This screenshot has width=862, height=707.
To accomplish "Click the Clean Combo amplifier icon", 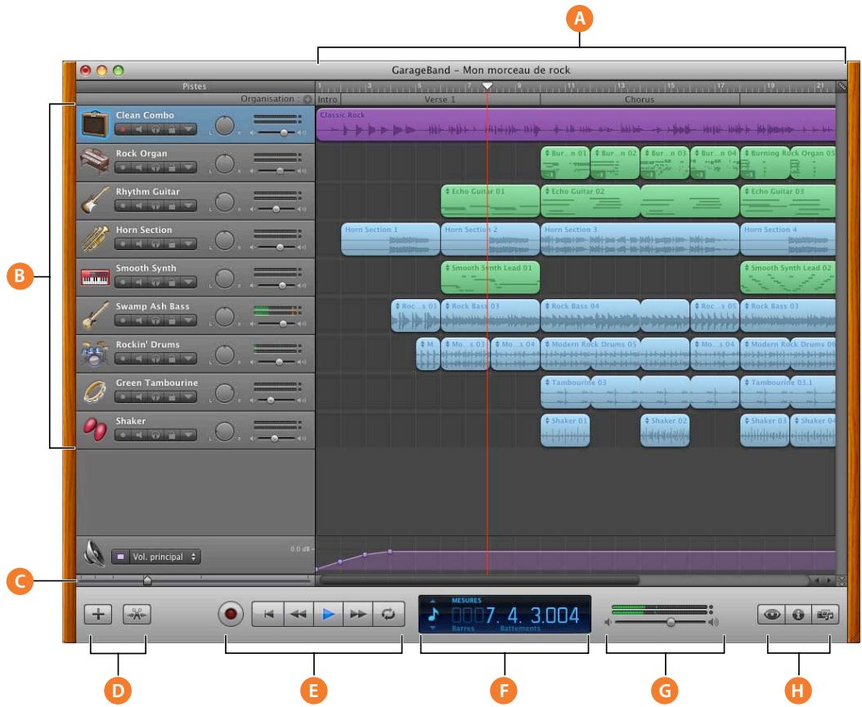I will 95,124.
